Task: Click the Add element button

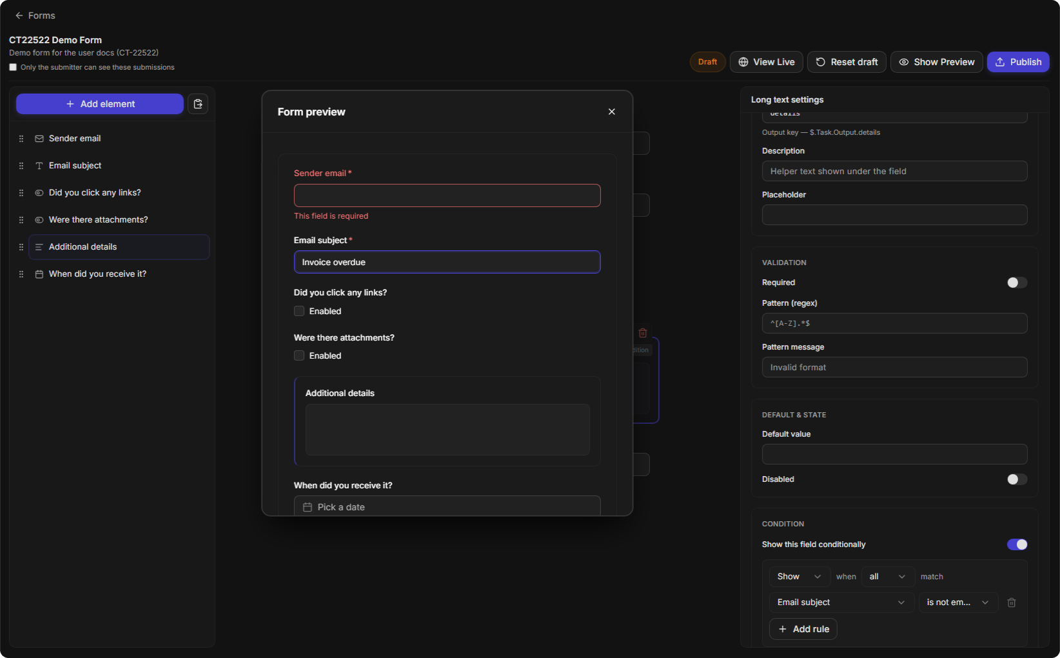Action: pyautogui.click(x=100, y=104)
